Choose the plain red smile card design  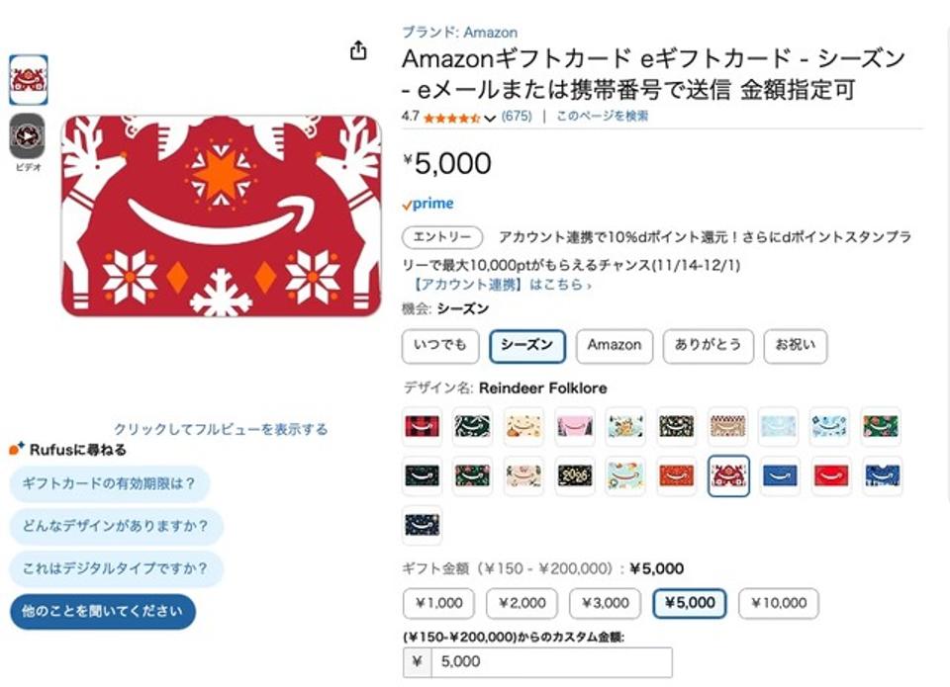pyautogui.click(x=831, y=476)
